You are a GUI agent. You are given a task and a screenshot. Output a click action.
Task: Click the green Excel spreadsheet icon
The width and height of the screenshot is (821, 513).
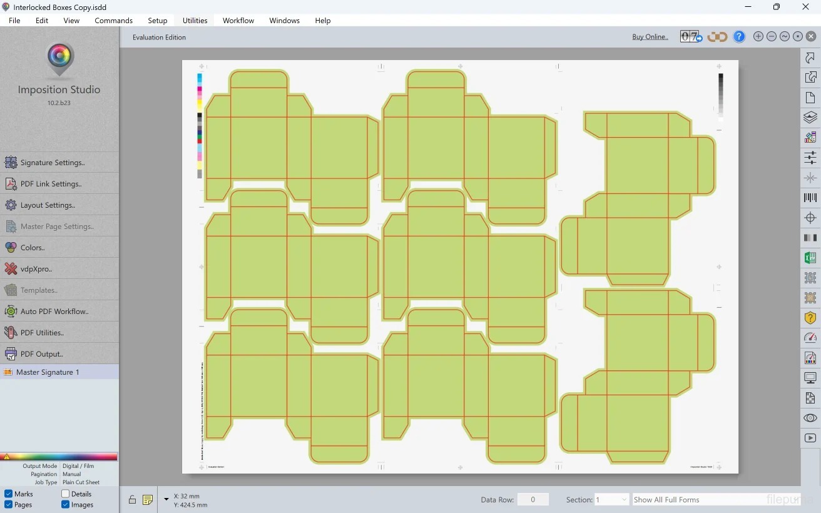[x=810, y=258]
